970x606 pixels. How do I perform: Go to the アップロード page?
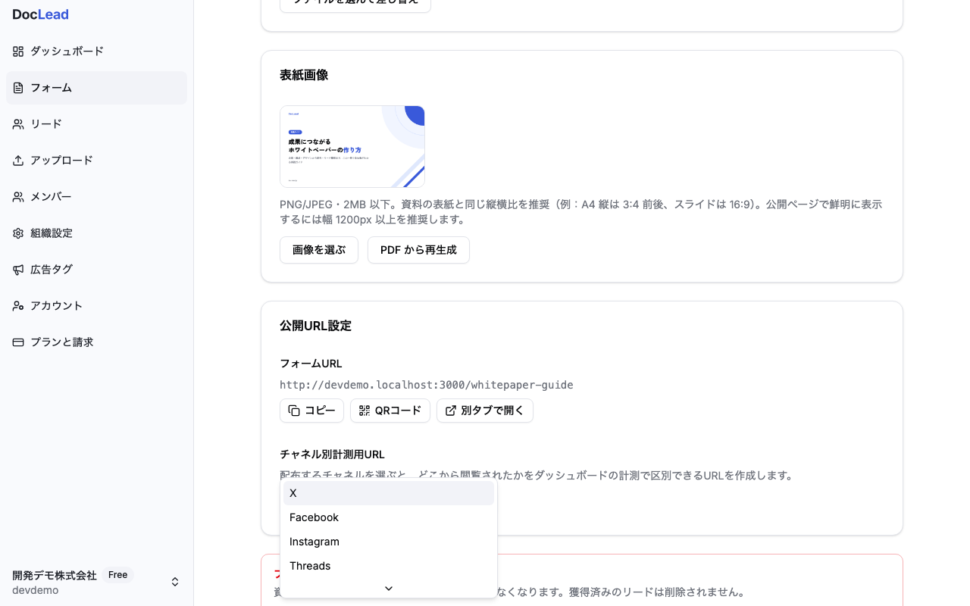tap(96, 161)
